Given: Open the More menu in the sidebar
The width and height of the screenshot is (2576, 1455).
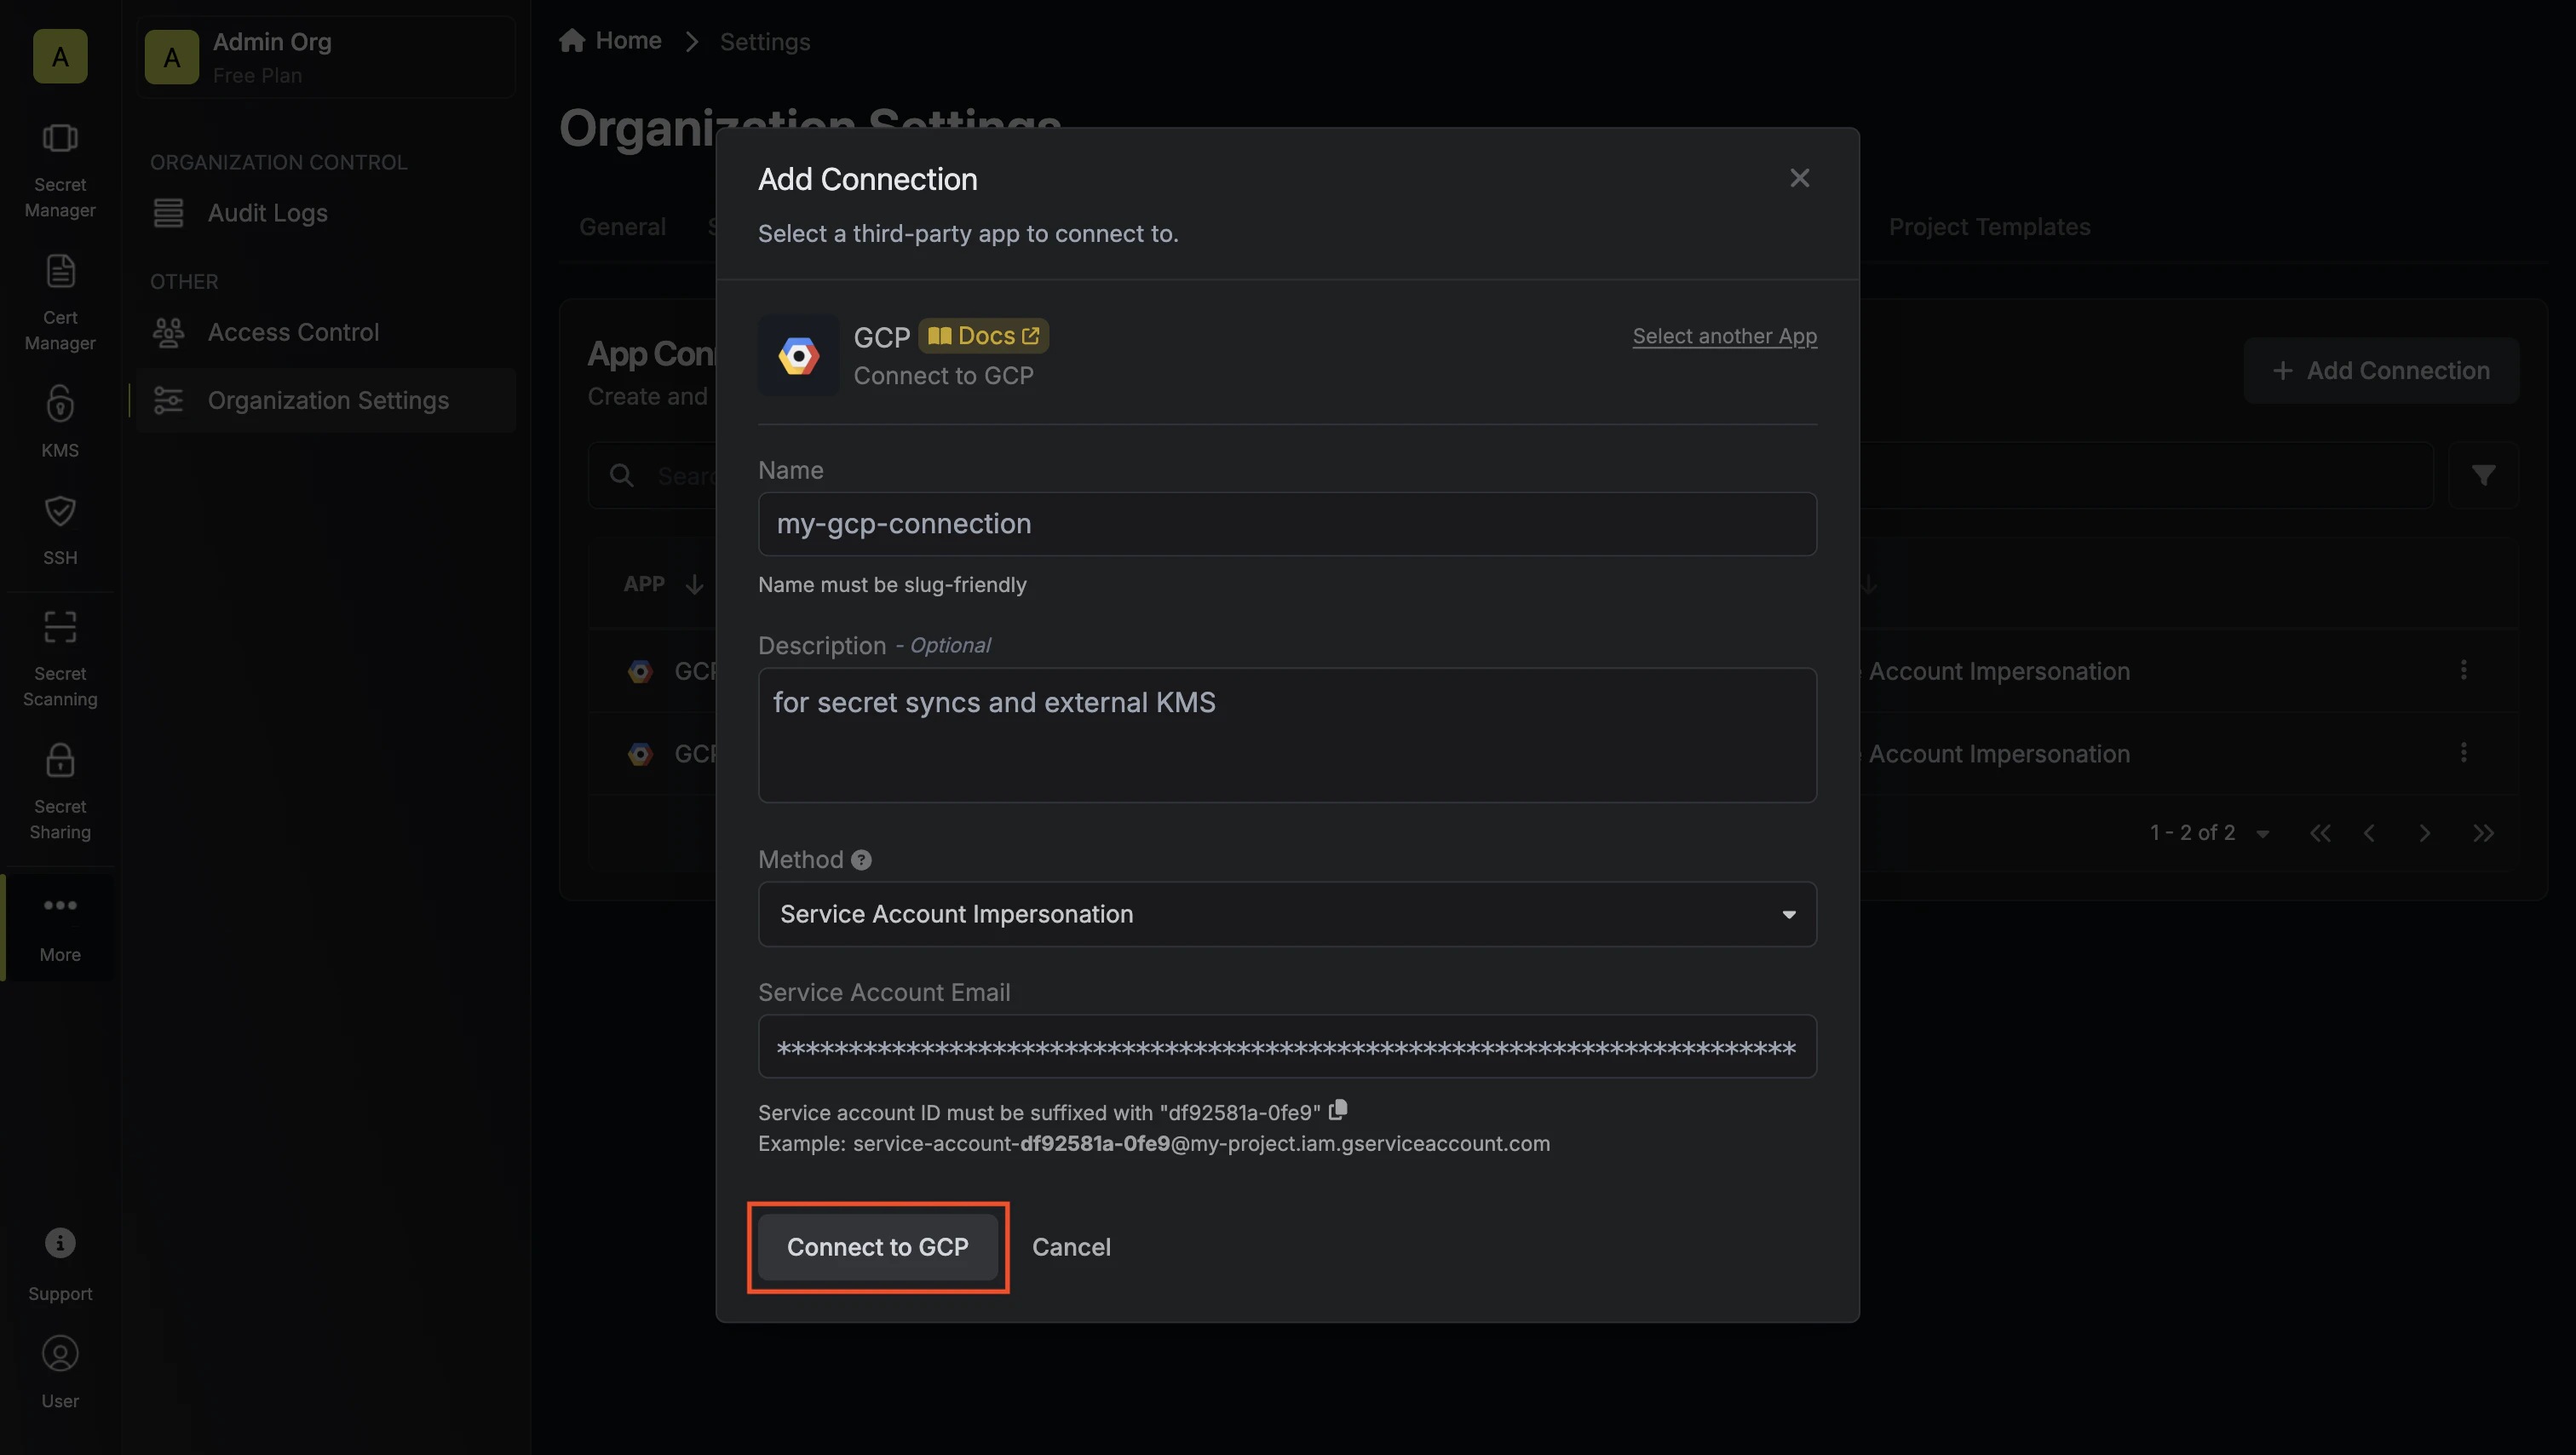Looking at the screenshot, I should click(x=60, y=927).
